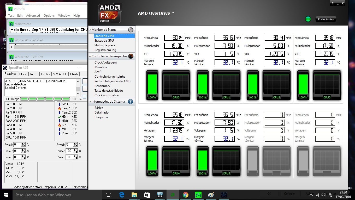Adjust the left Pwm1 stepper in SpeedFan
Image resolution: width=355 pixels, height=200 pixels.
pos(23,145)
